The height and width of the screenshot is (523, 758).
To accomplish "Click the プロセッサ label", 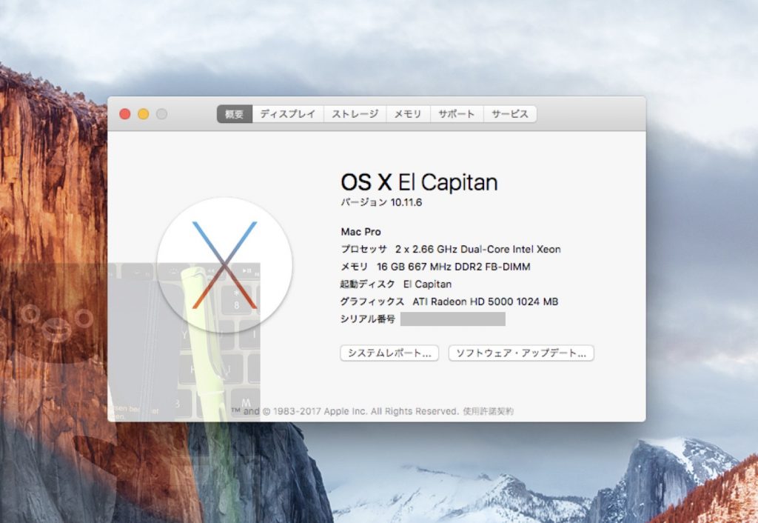I will [x=363, y=249].
